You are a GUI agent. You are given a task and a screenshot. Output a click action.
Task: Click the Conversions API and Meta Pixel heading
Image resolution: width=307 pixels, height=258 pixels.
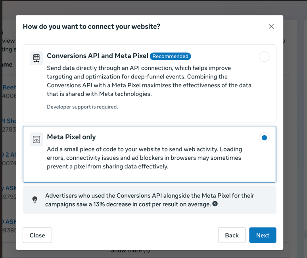pyautogui.click(x=98, y=56)
